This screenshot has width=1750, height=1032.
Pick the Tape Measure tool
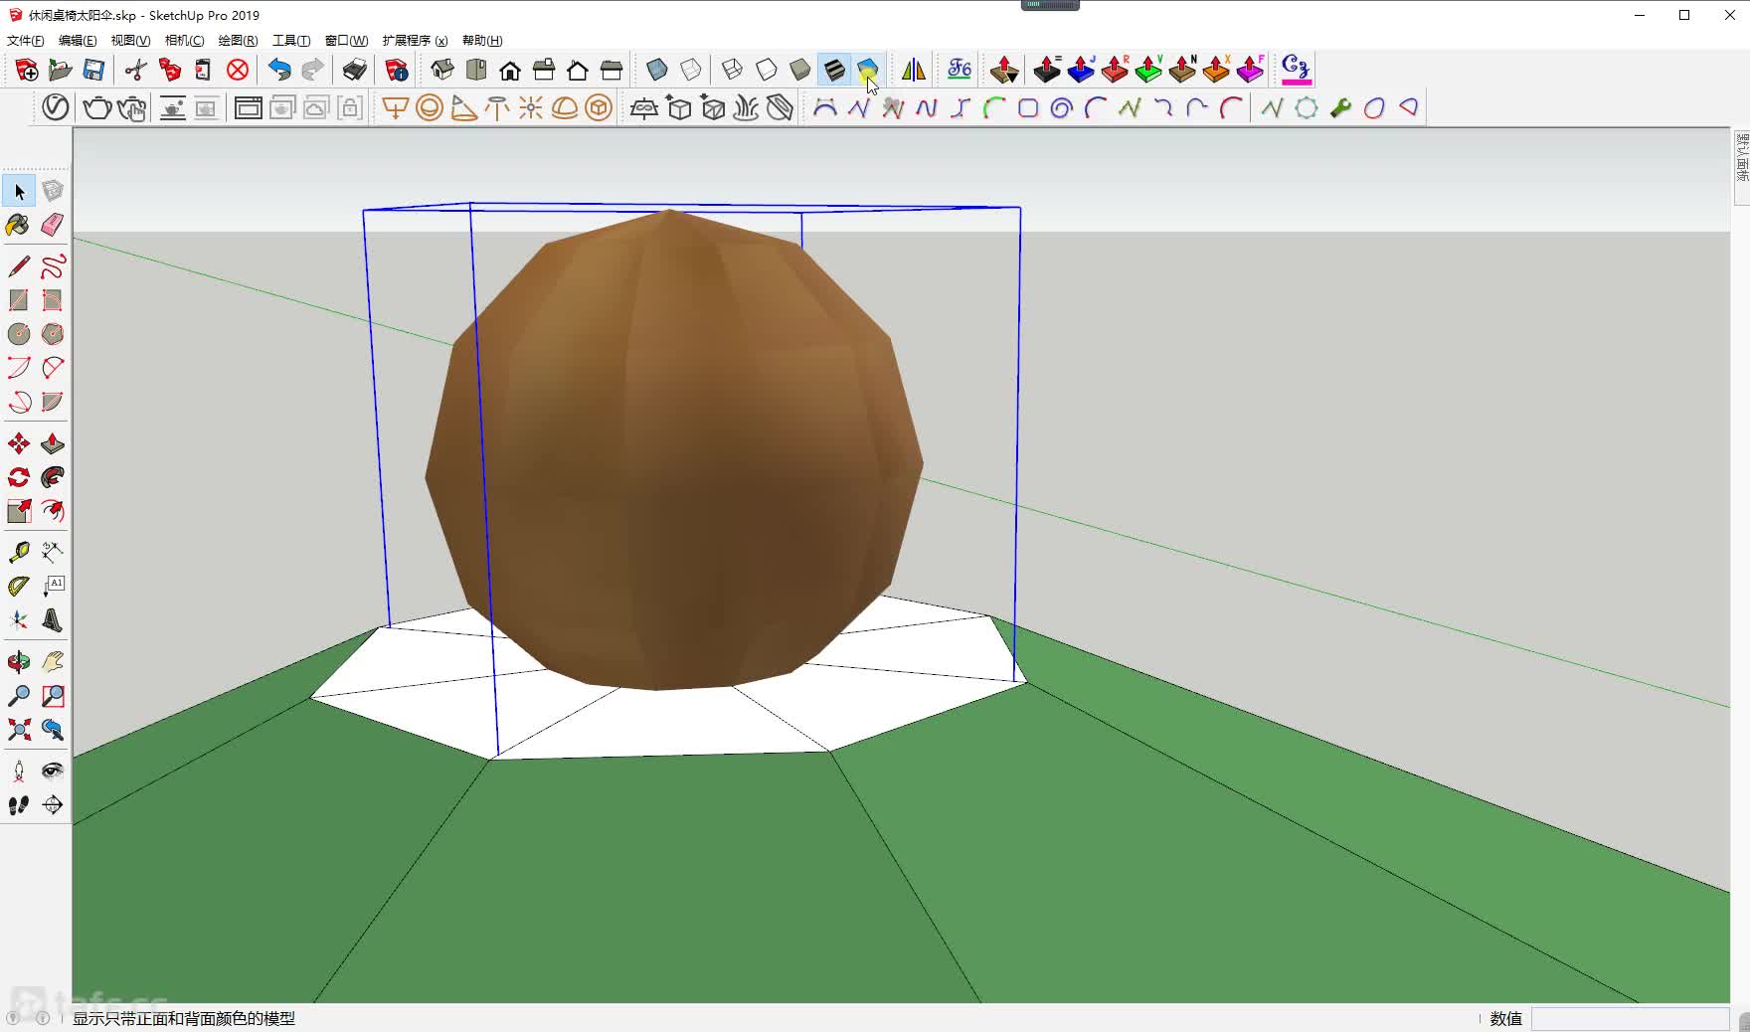[x=19, y=553]
